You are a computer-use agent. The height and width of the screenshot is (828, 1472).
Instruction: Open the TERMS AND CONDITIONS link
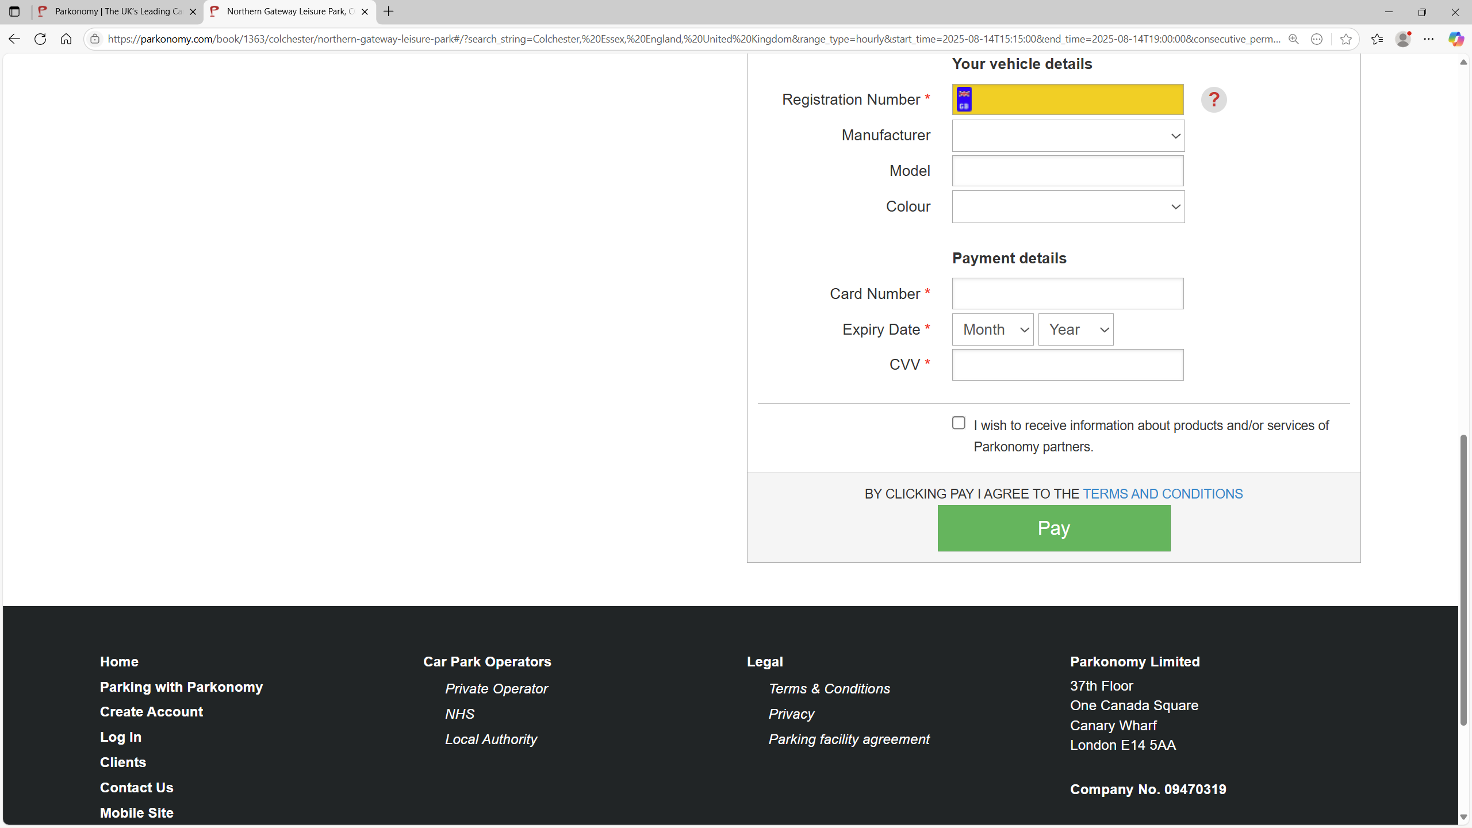(1163, 494)
